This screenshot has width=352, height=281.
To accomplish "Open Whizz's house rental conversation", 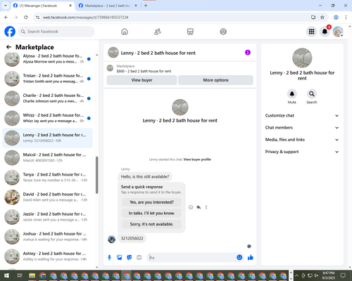I will [47, 118].
